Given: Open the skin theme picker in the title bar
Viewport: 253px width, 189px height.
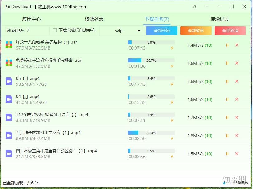Looking at the screenshot, I should [x=194, y=6].
